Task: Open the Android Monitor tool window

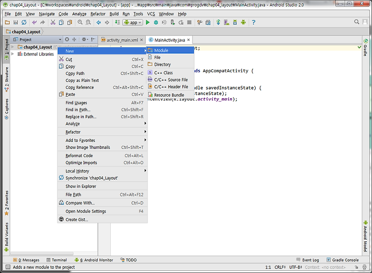Action: (x=94, y=260)
